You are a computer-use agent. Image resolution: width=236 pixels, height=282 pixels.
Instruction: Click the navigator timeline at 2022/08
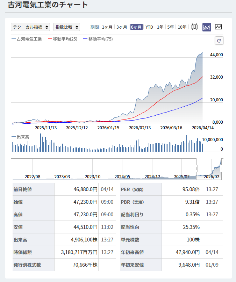(33, 177)
